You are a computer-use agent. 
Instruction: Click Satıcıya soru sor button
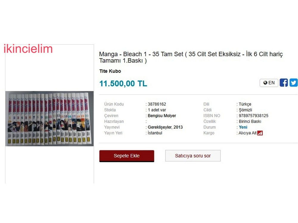point(193,156)
